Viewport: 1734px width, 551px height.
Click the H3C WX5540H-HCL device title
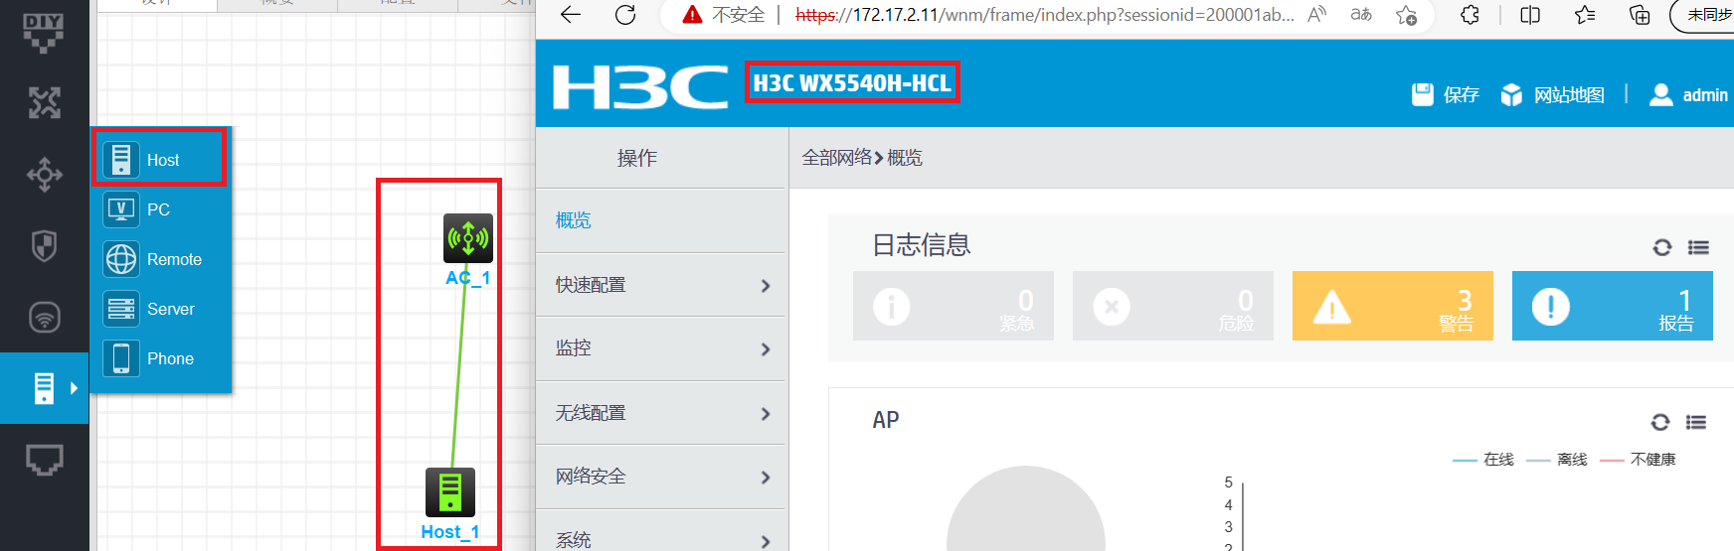click(x=852, y=82)
